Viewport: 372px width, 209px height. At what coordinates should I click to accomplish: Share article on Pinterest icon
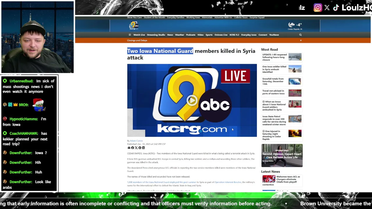[140, 148]
